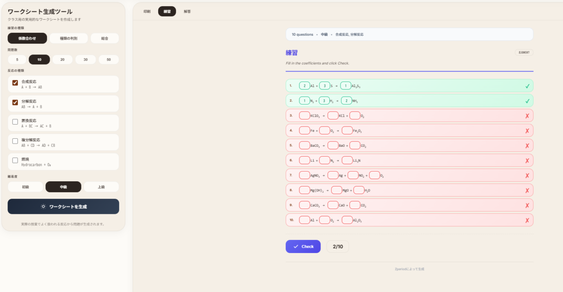Click NO2 coefficient field in question 7

click(353, 176)
